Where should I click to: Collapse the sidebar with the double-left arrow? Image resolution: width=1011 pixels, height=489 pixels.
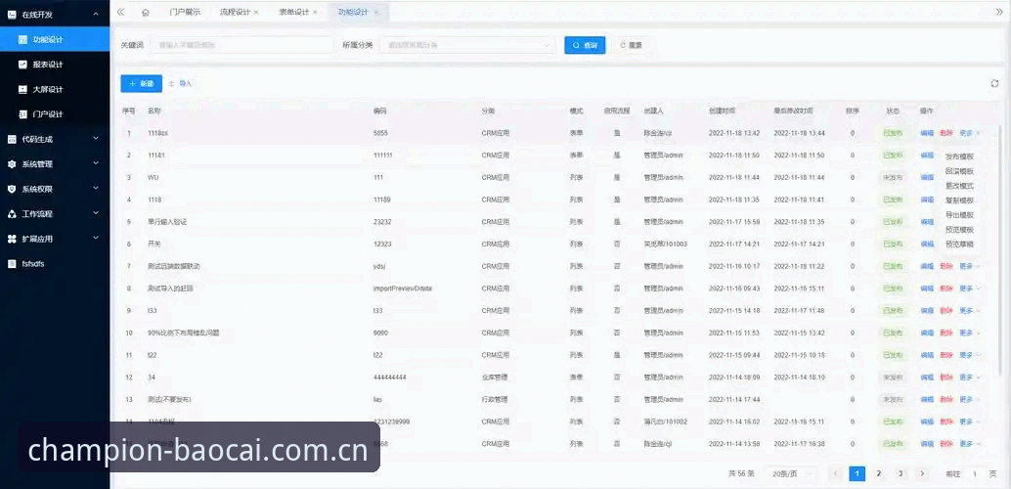click(120, 12)
